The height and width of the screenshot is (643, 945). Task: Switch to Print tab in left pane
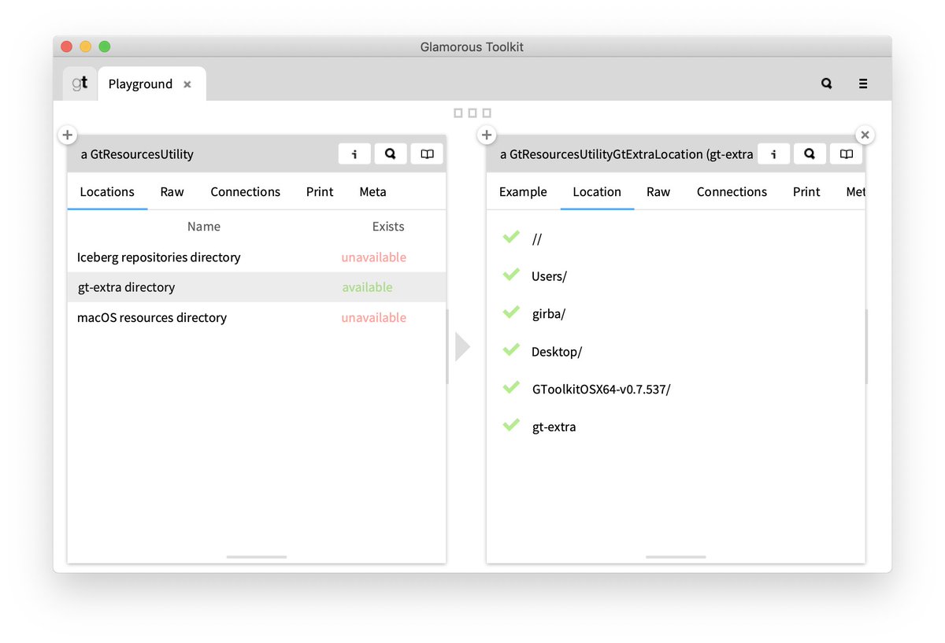320,192
